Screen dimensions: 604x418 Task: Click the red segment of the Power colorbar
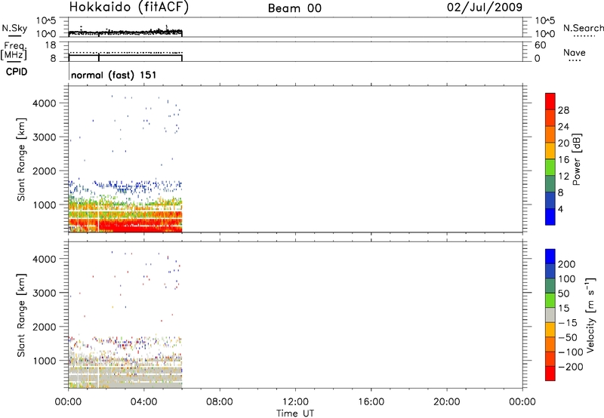tap(550, 102)
